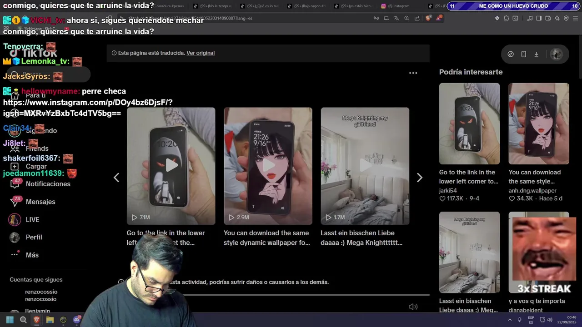Click the translate icon in address bar
Viewport: 582px width, 327px height.
click(x=396, y=18)
